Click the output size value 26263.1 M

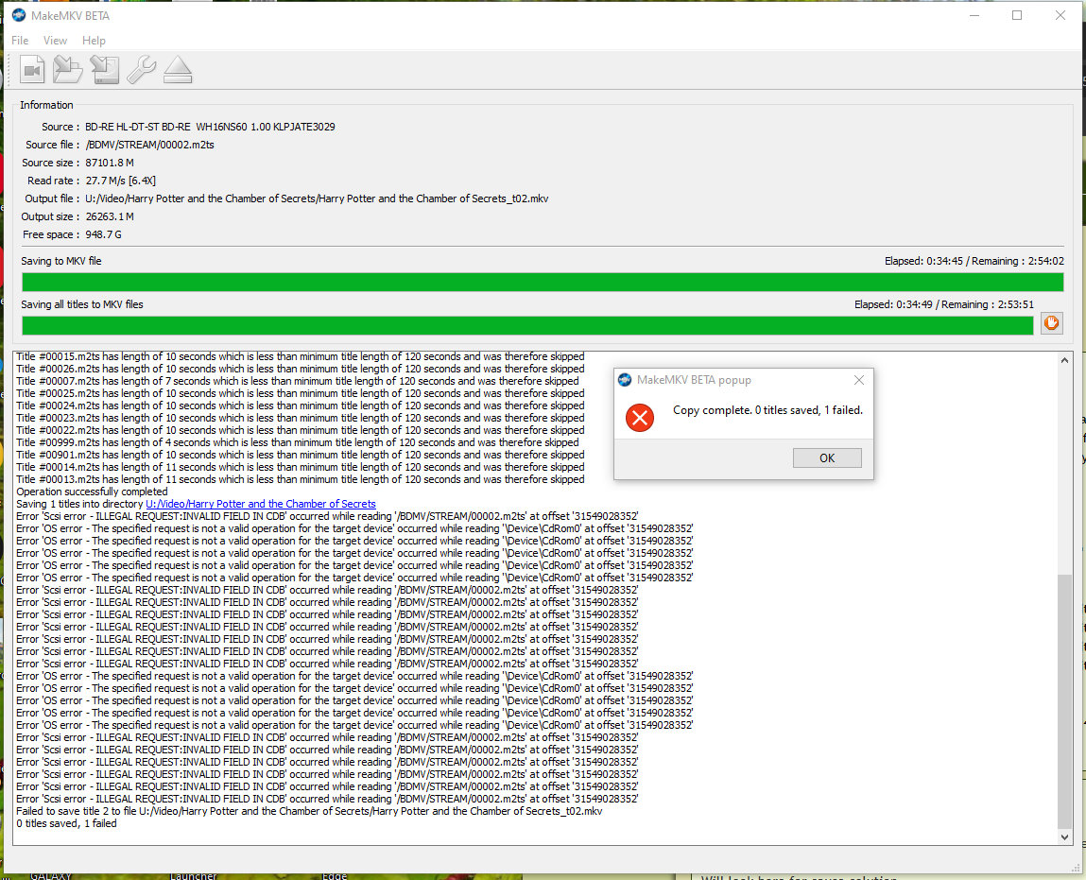point(110,216)
